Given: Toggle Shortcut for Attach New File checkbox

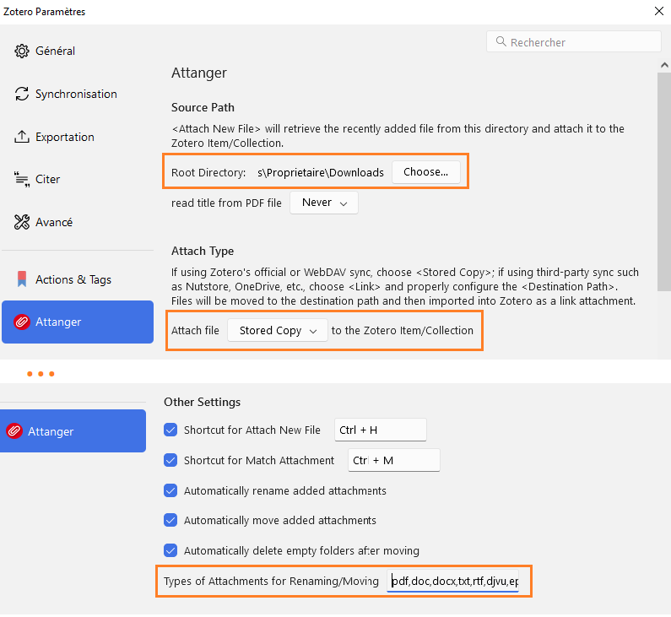Looking at the screenshot, I should tap(170, 430).
